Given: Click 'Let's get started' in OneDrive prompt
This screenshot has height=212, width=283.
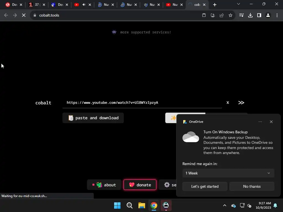Looking at the screenshot, I should 205,186.
